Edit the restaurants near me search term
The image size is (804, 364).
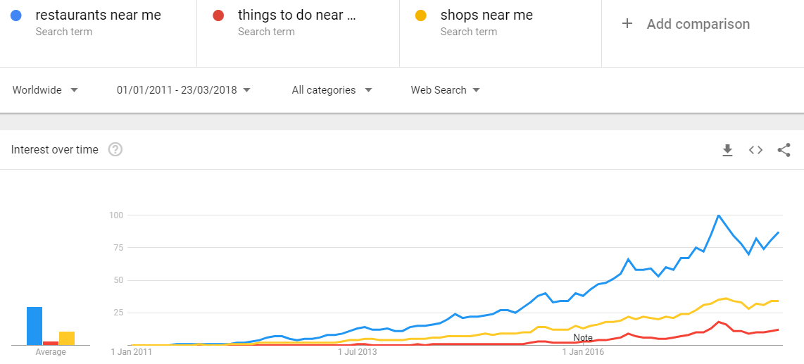pyautogui.click(x=98, y=15)
